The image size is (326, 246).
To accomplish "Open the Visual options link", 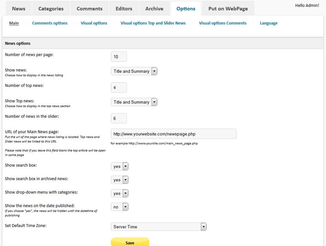I will coord(94,23).
